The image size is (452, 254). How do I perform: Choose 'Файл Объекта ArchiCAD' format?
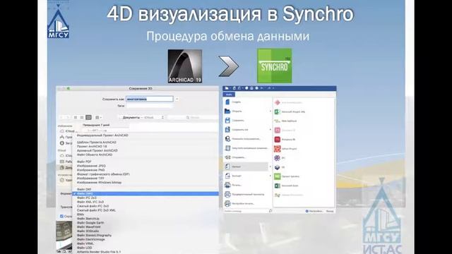(x=95, y=155)
